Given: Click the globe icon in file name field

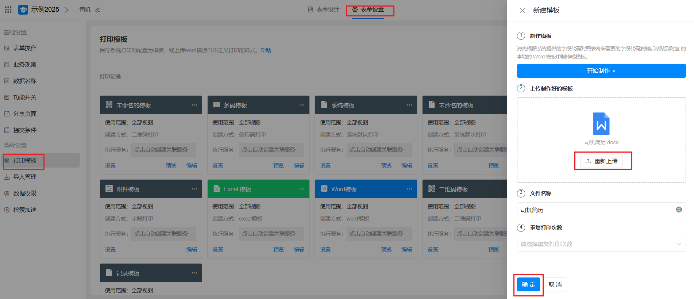Looking at the screenshot, I should [x=679, y=210].
